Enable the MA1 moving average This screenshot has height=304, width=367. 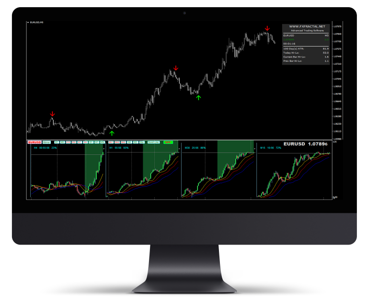click(111, 142)
